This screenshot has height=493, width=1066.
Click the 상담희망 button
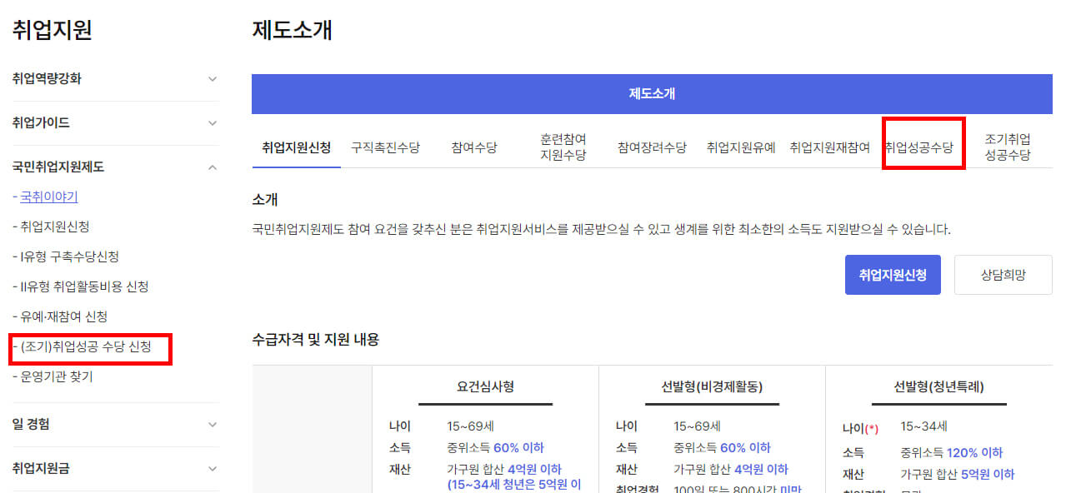click(x=1003, y=274)
